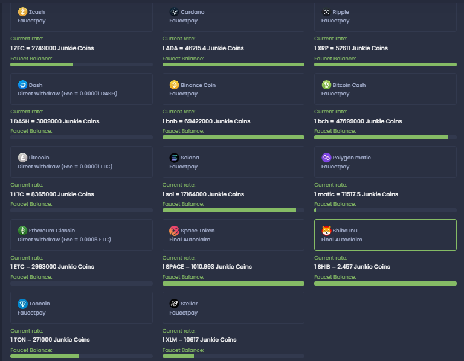Click the Polygon matic icon
The width and height of the screenshot is (464, 361).
point(326,158)
